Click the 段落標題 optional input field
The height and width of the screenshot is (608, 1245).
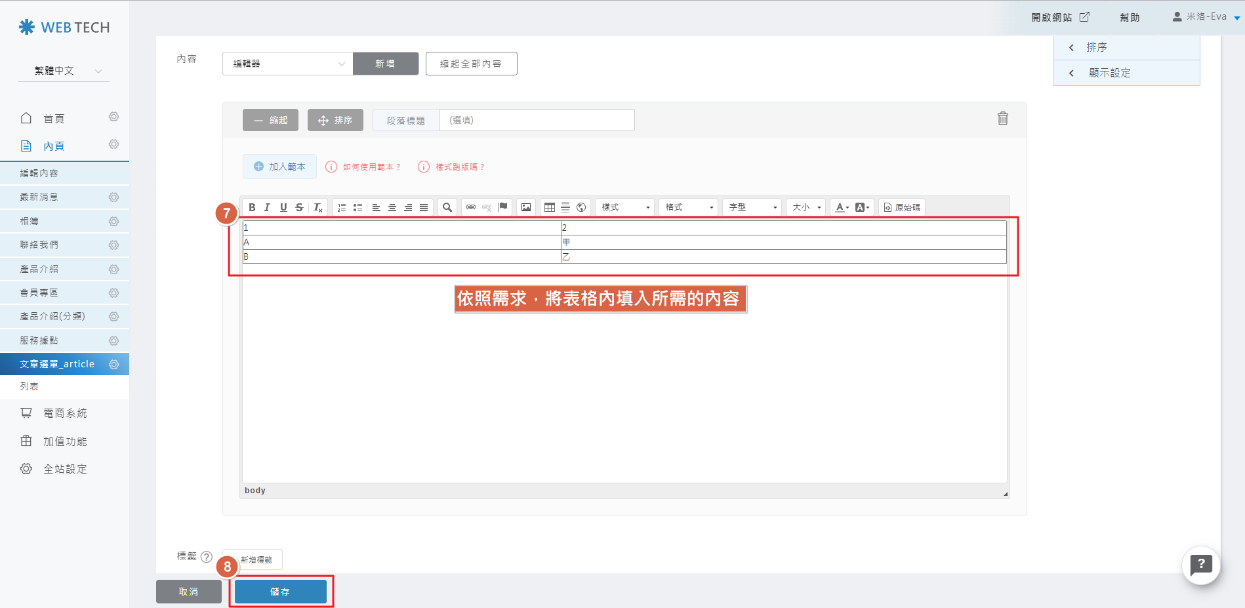point(536,120)
